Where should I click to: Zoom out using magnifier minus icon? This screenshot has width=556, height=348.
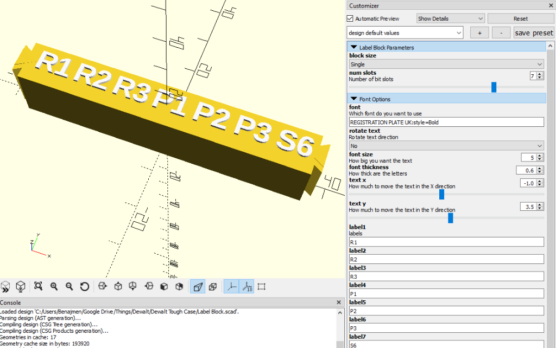point(69,286)
